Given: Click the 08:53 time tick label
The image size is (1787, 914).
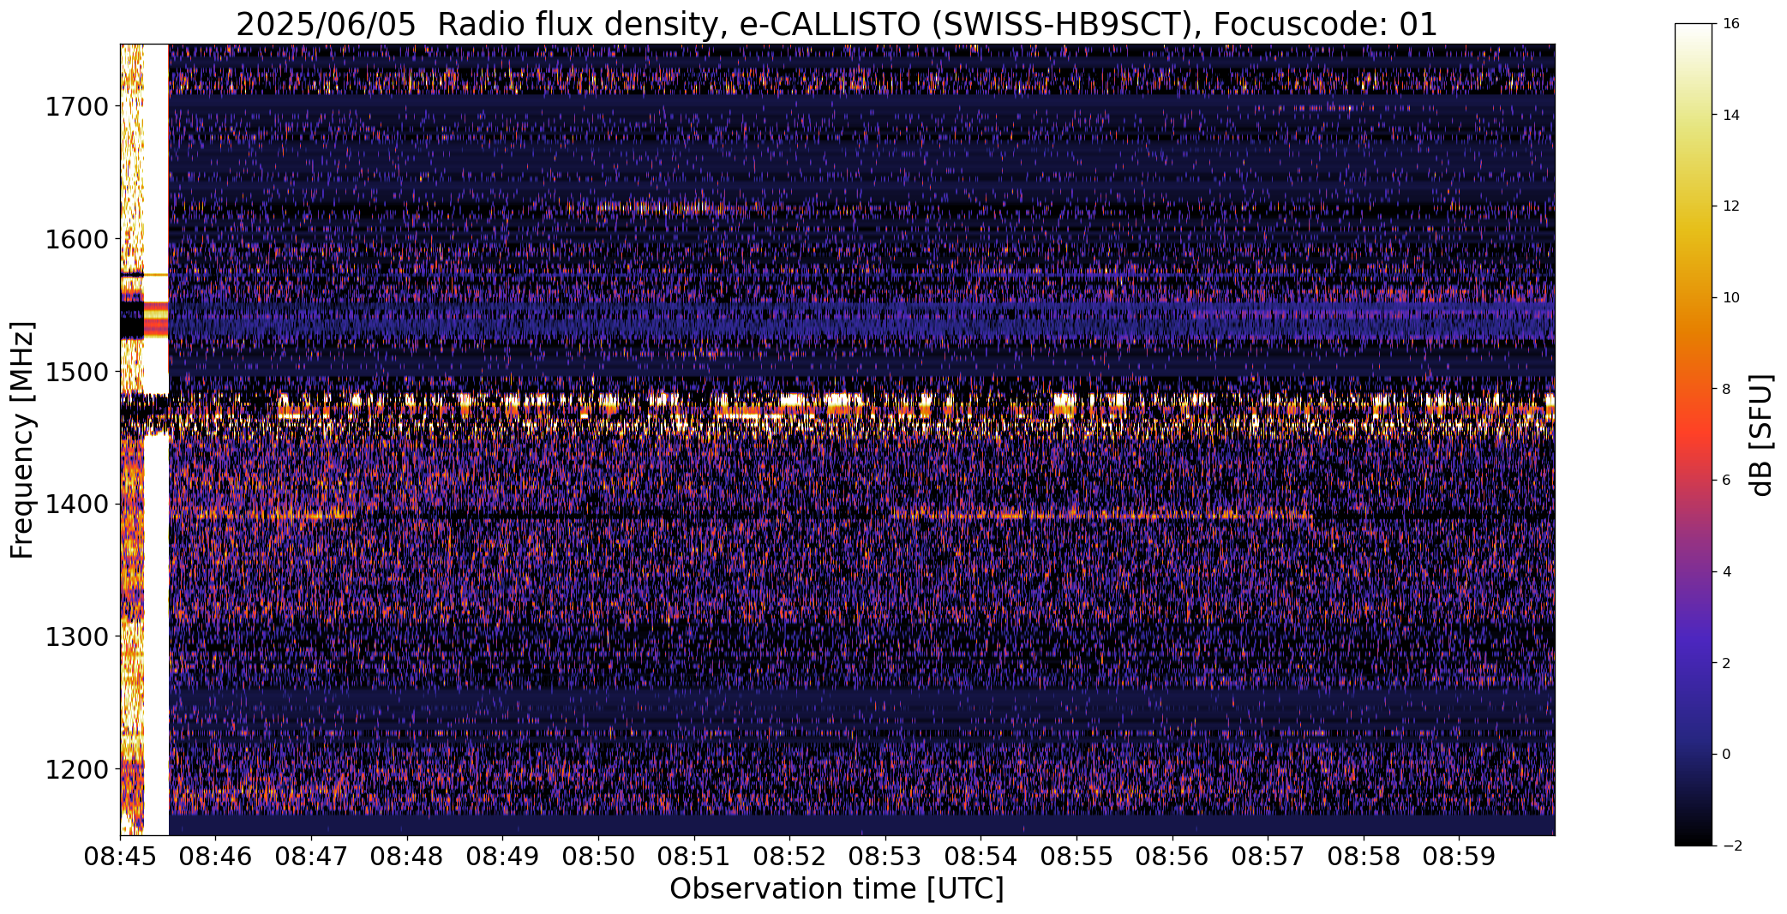Looking at the screenshot, I should point(885,857).
